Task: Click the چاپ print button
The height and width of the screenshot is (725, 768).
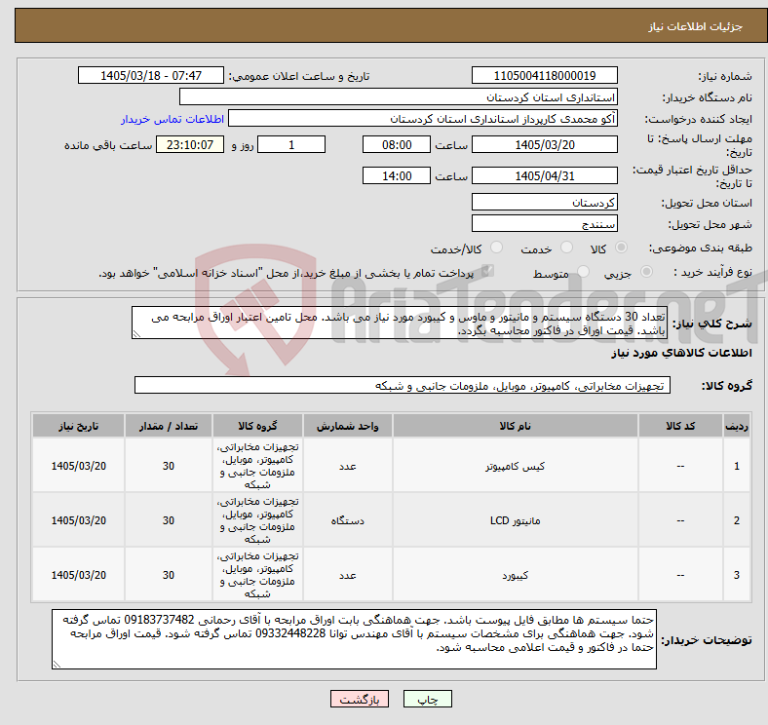Action: [x=427, y=699]
